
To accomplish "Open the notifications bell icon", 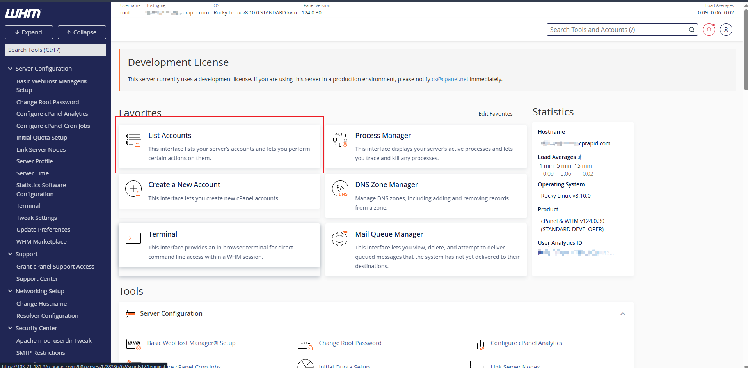I will [709, 30].
